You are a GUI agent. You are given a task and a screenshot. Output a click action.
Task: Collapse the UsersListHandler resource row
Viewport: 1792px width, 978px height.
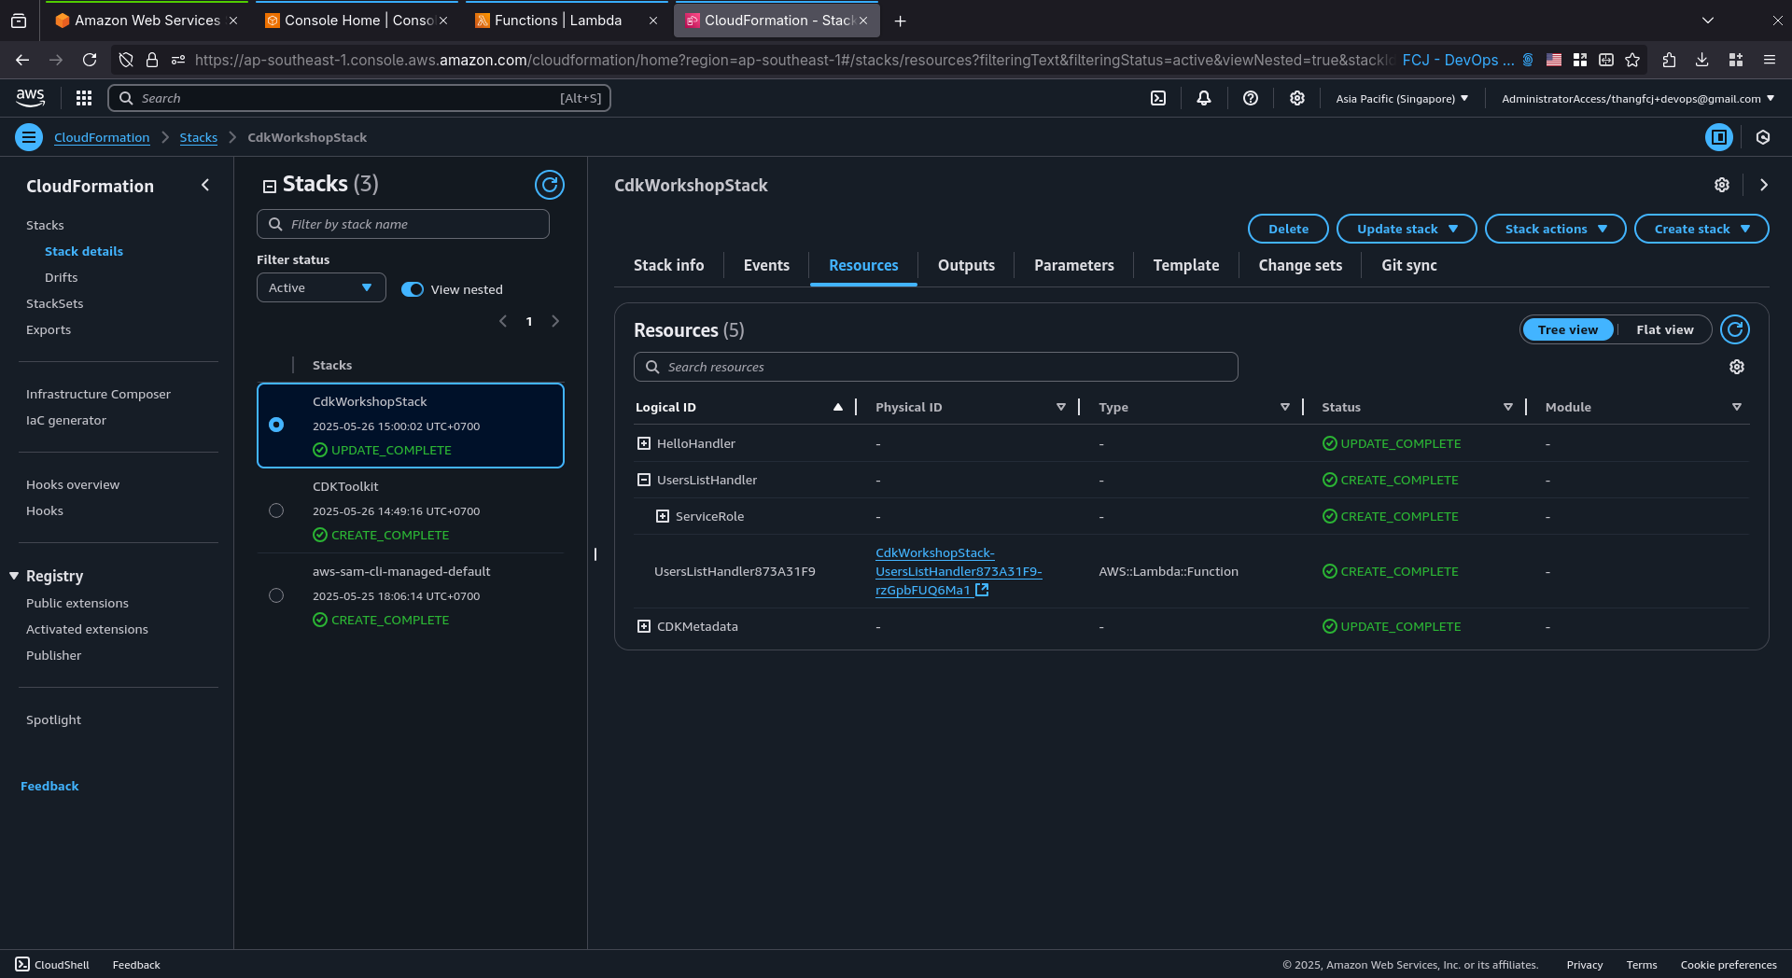click(644, 480)
